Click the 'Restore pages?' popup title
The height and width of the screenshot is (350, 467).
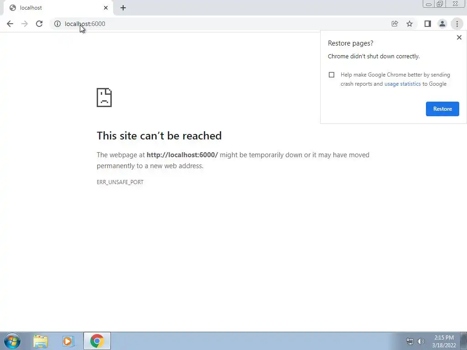click(x=351, y=43)
